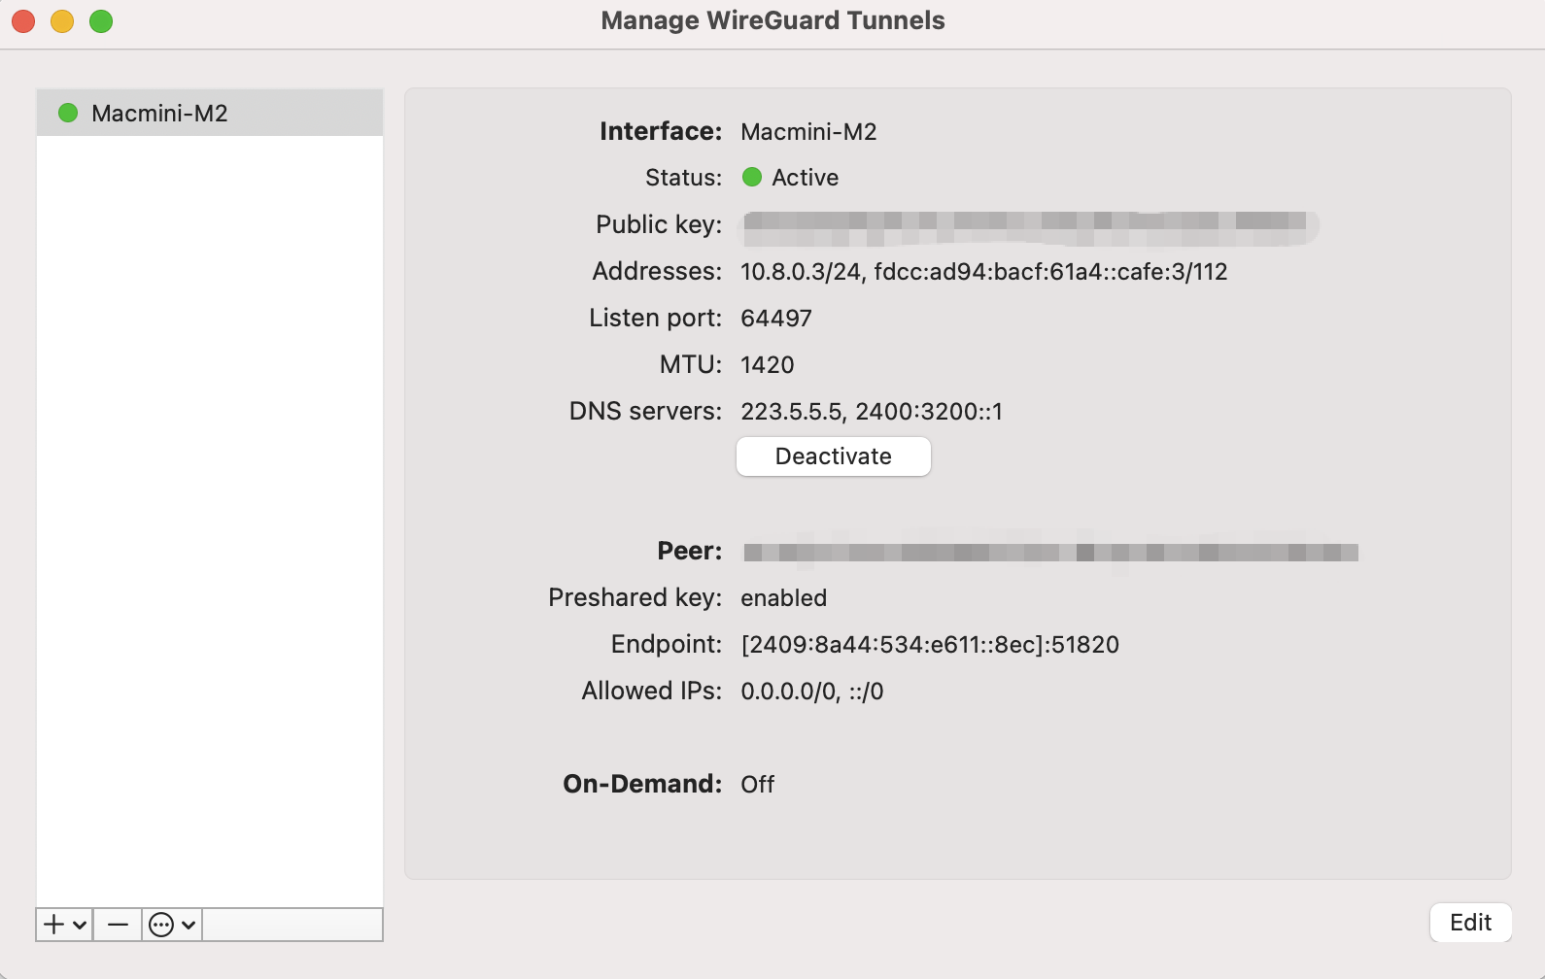Click the Listen port value 64497

pos(775,319)
